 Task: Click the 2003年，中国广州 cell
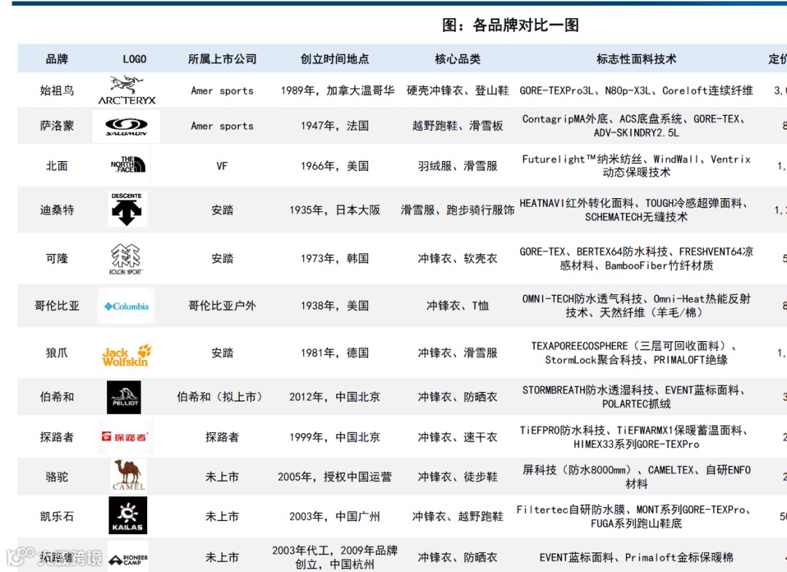(334, 517)
